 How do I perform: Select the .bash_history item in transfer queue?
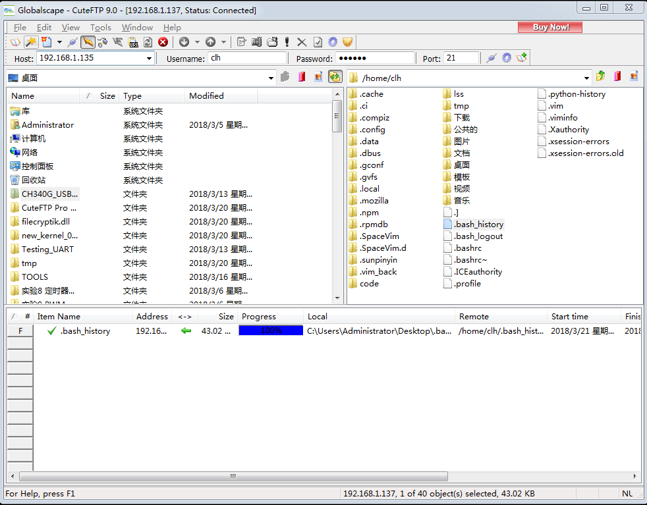tap(85, 331)
